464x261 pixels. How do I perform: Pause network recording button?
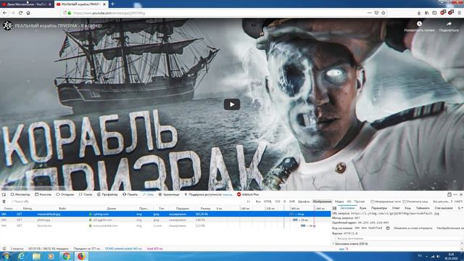pos(248,202)
